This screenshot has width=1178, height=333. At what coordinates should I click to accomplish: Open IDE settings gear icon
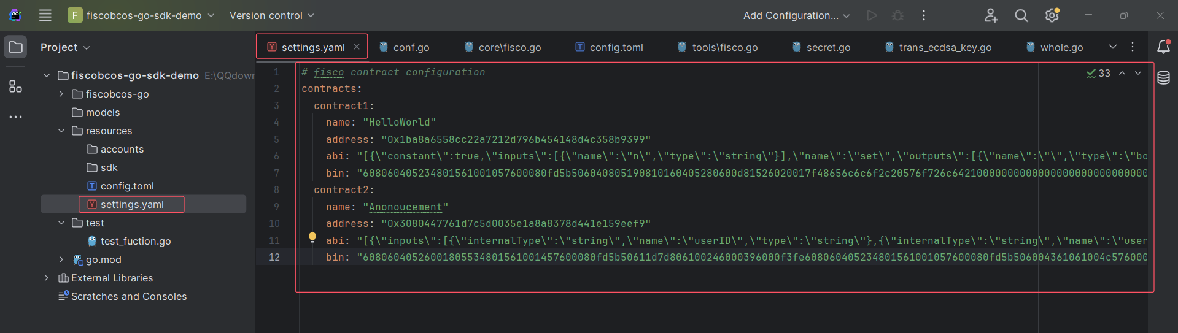point(1052,15)
